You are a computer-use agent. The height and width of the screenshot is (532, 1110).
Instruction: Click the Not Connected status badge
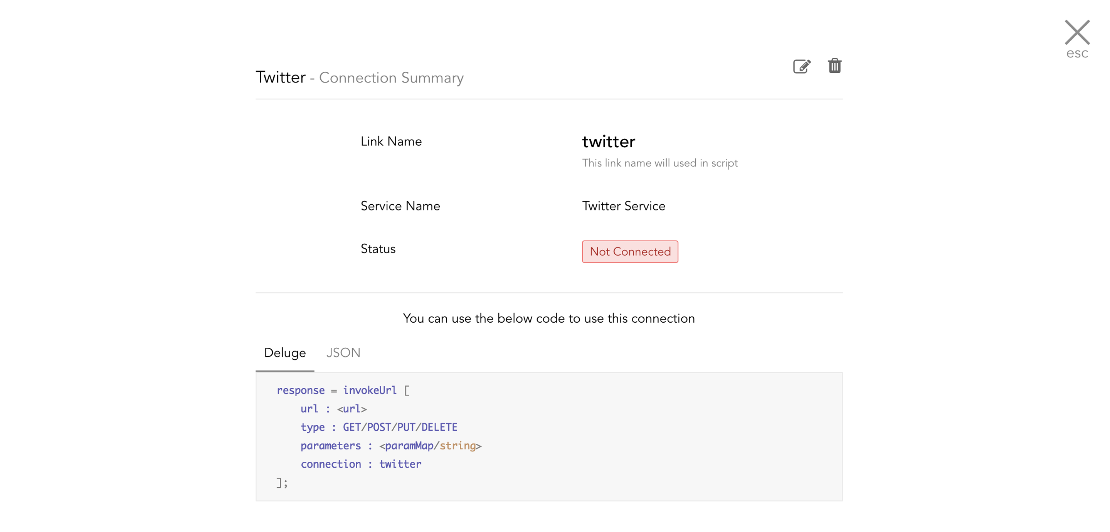(629, 252)
